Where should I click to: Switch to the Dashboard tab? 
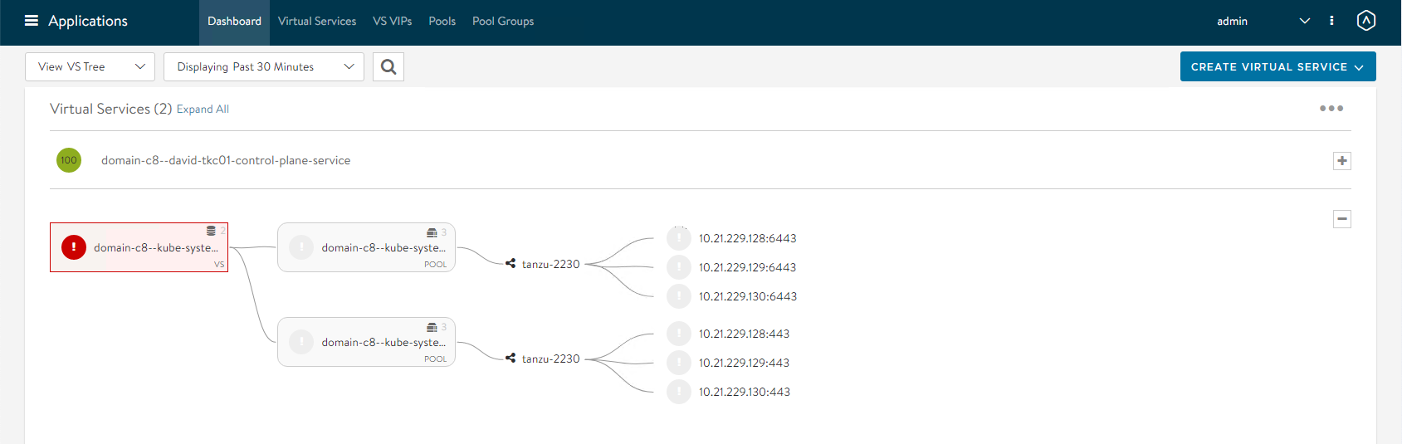[234, 22]
